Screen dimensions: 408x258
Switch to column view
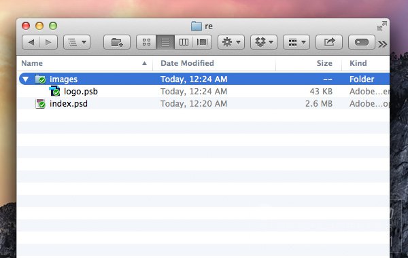click(x=184, y=42)
